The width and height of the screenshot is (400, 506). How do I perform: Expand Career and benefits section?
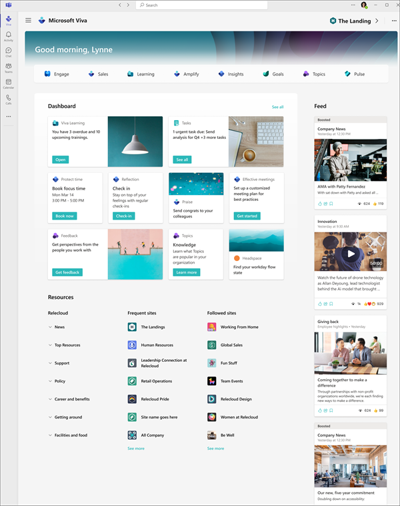coord(50,399)
